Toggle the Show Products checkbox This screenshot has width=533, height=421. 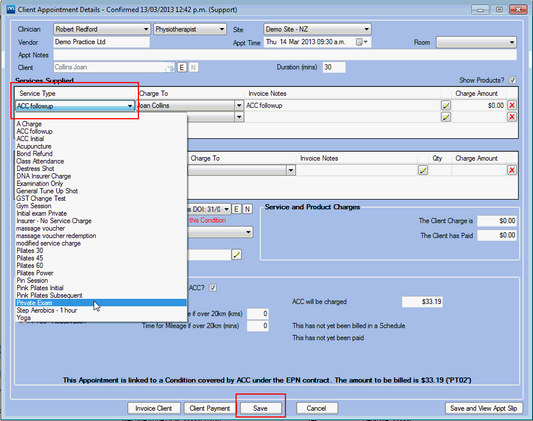512,80
